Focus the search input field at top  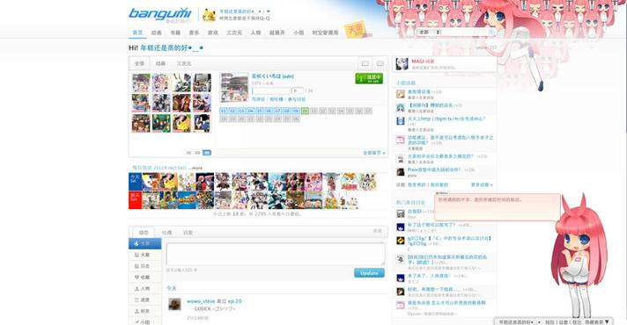(x=464, y=32)
